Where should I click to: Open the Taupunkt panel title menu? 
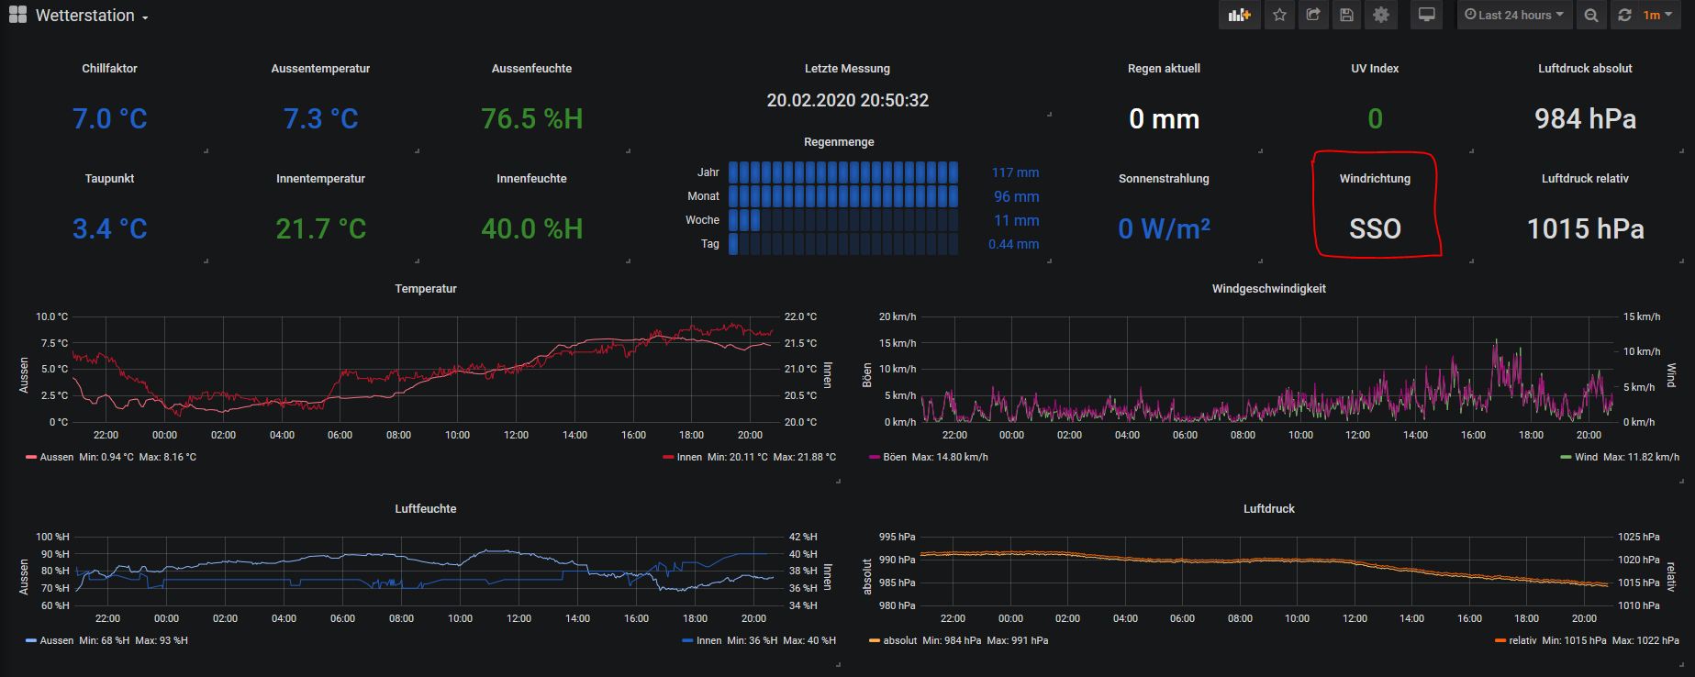point(109,179)
